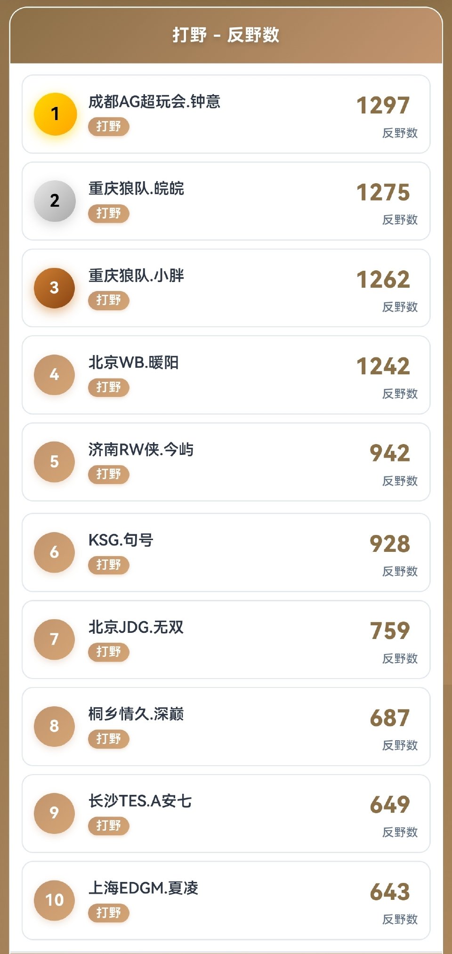Click the 942 score for 济南RW侠.今屿
Viewport: 452px width, 954px height.
click(390, 453)
